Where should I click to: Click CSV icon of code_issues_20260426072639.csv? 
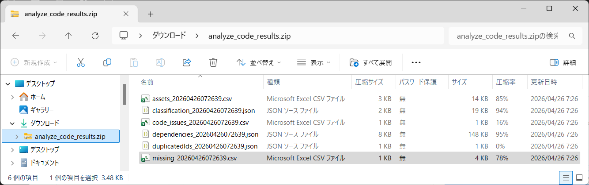[x=145, y=122]
